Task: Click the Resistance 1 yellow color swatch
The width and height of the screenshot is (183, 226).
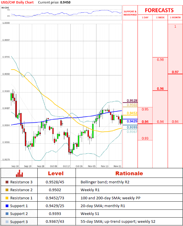Action: (x=7, y=198)
